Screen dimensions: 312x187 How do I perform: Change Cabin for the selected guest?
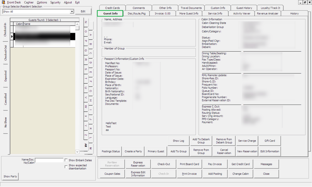240,174
